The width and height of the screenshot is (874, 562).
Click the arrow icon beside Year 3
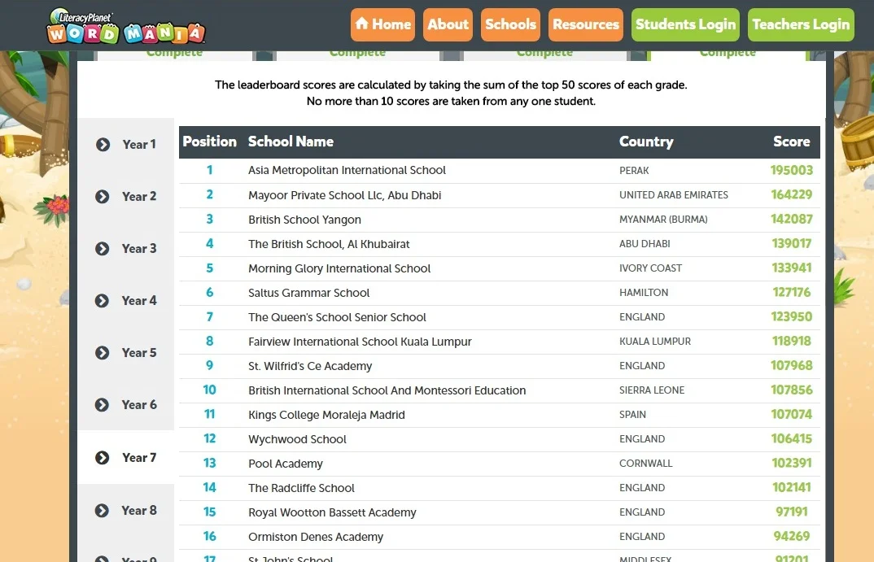click(x=102, y=248)
